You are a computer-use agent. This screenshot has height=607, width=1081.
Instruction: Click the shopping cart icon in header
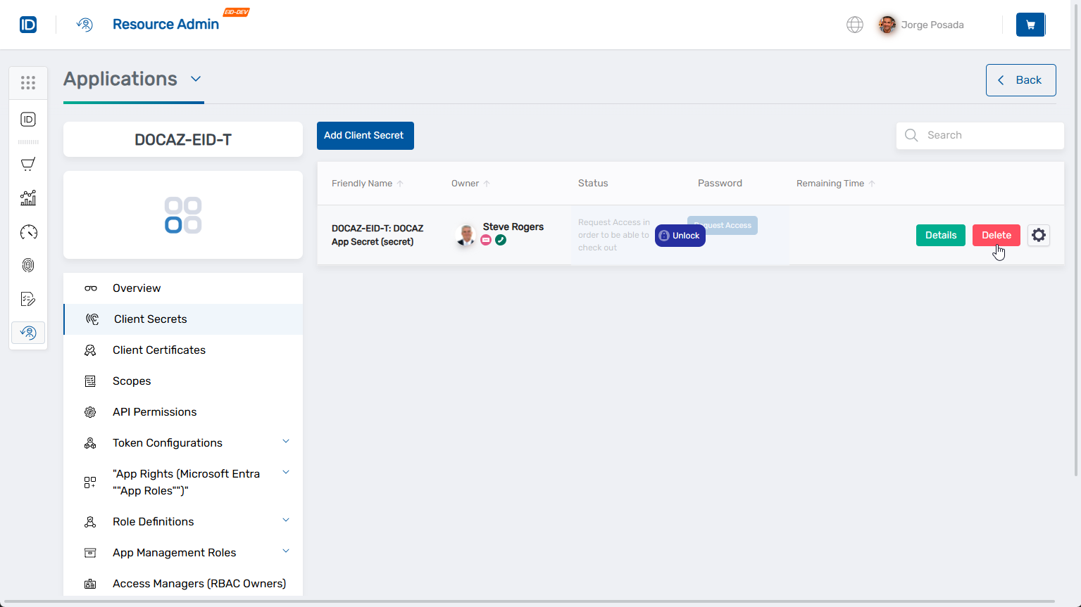[x=1030, y=25]
